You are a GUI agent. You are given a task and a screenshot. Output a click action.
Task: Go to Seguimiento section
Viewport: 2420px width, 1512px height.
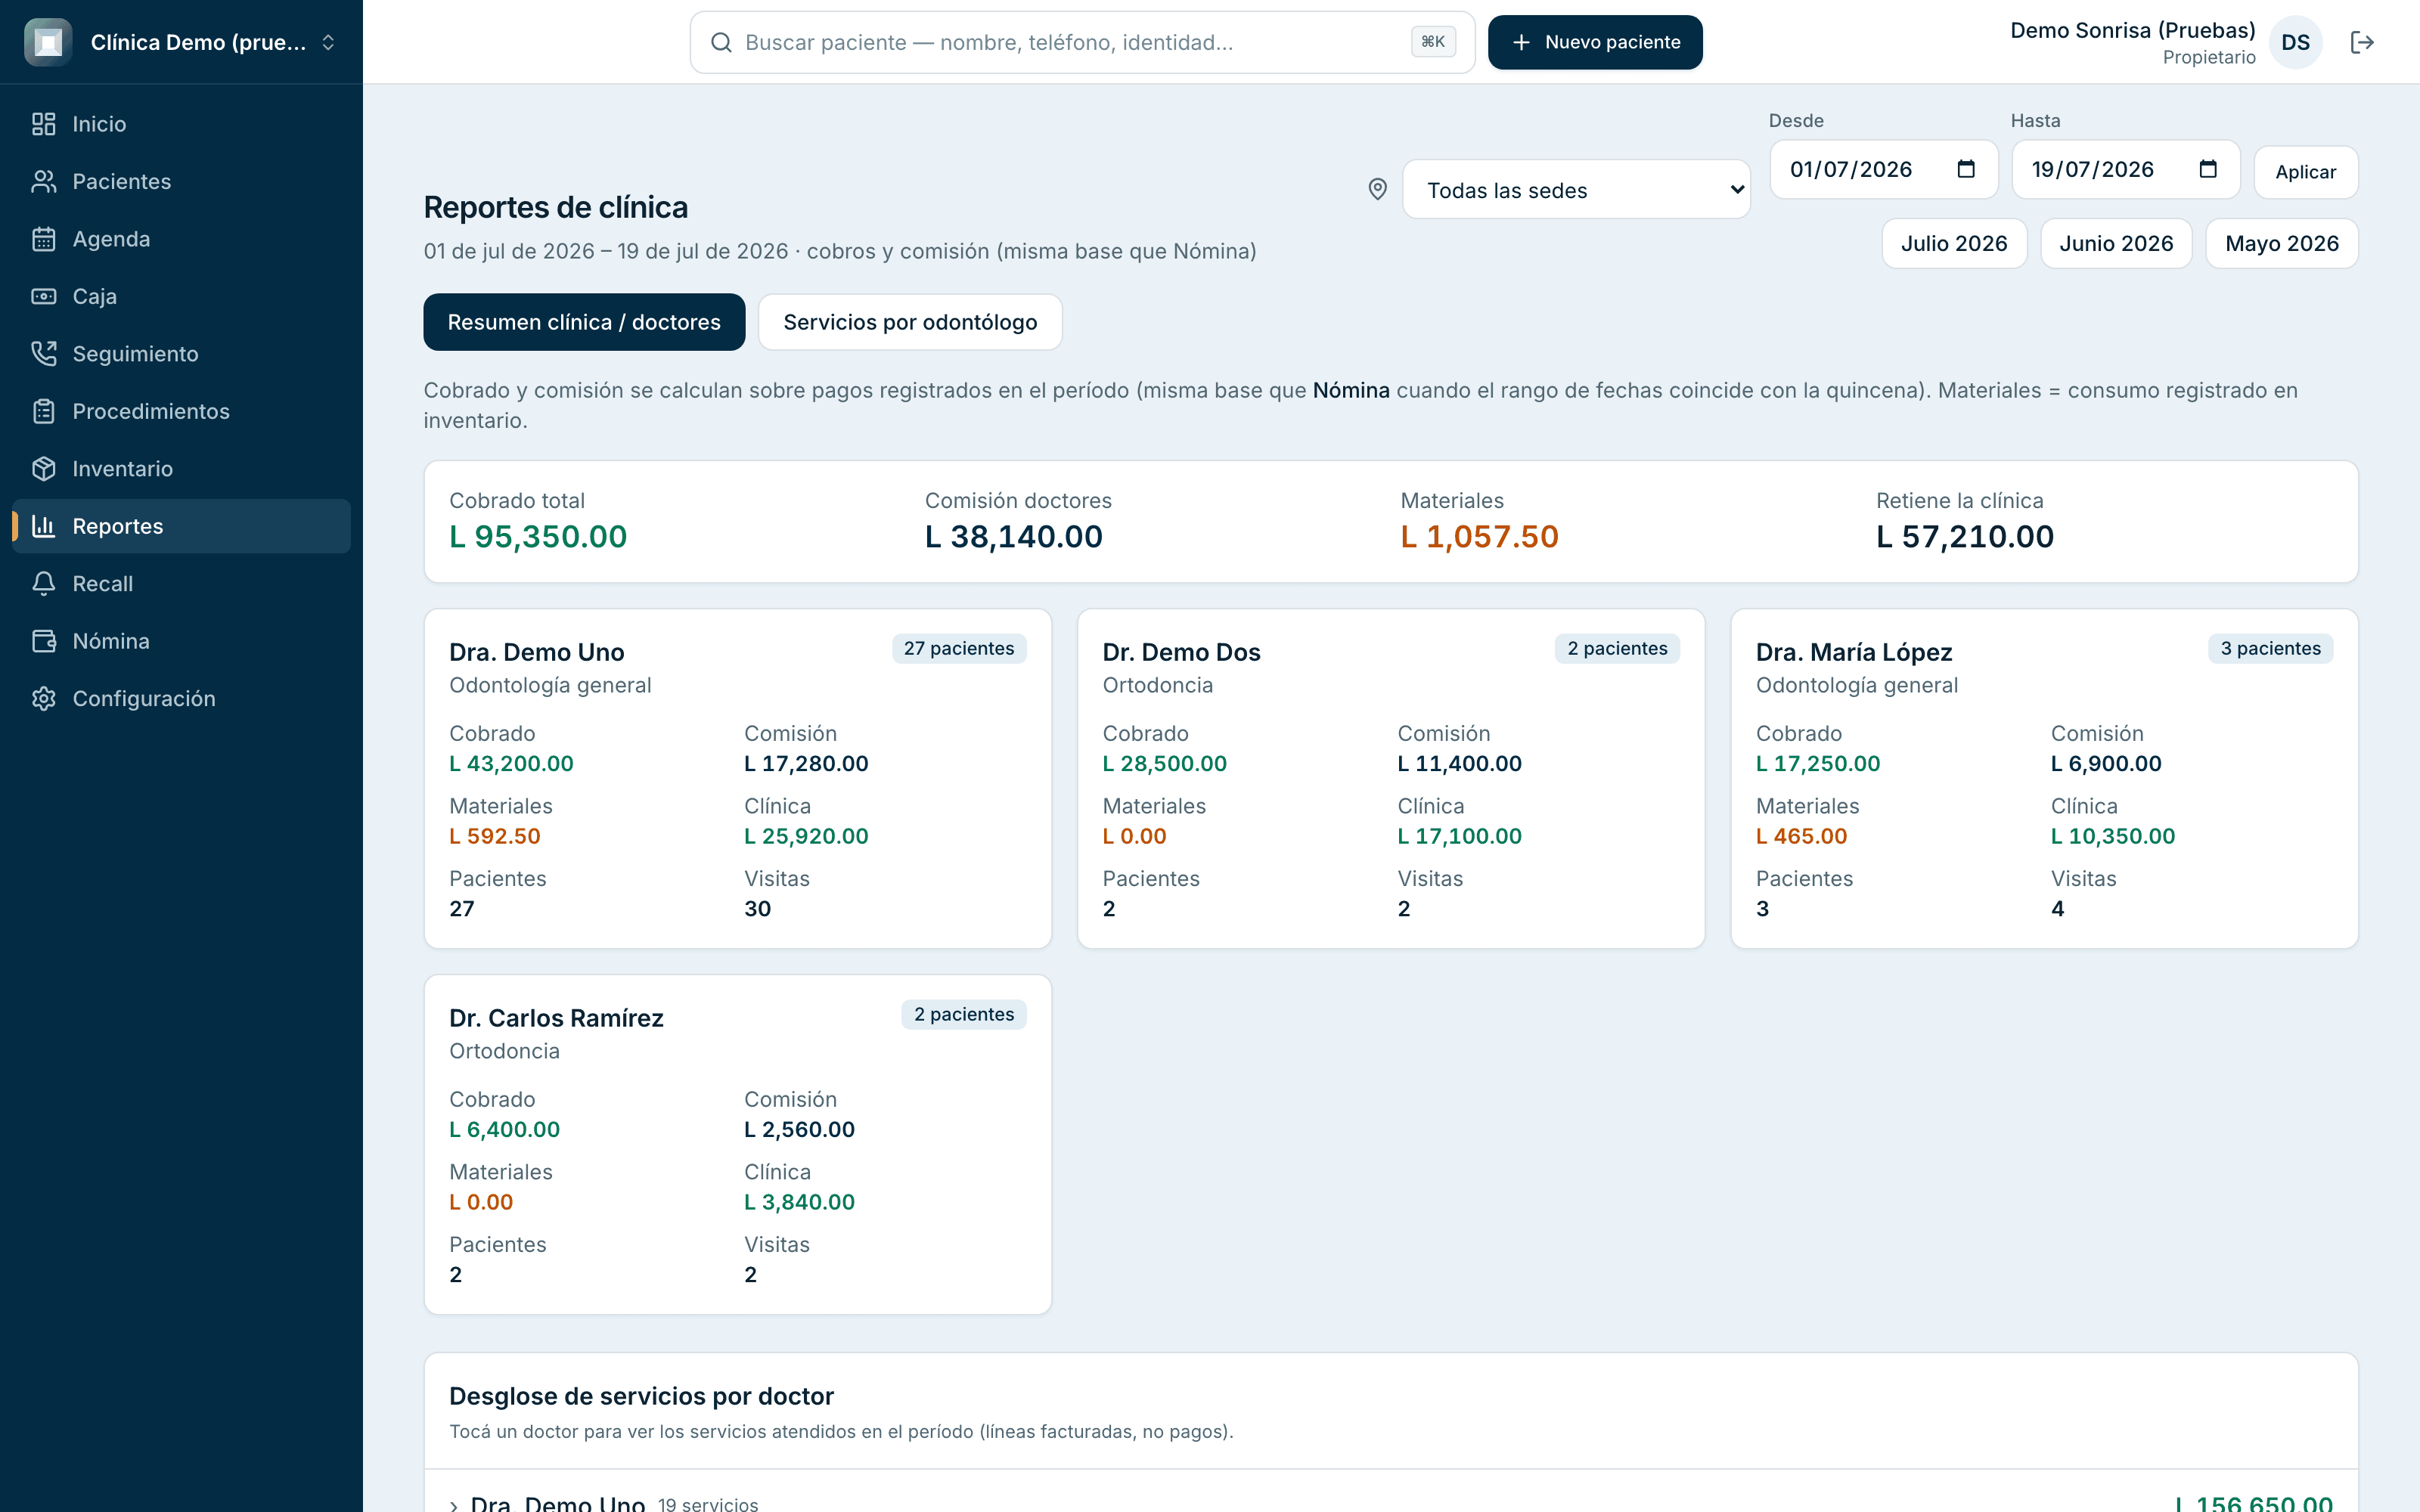181,354
